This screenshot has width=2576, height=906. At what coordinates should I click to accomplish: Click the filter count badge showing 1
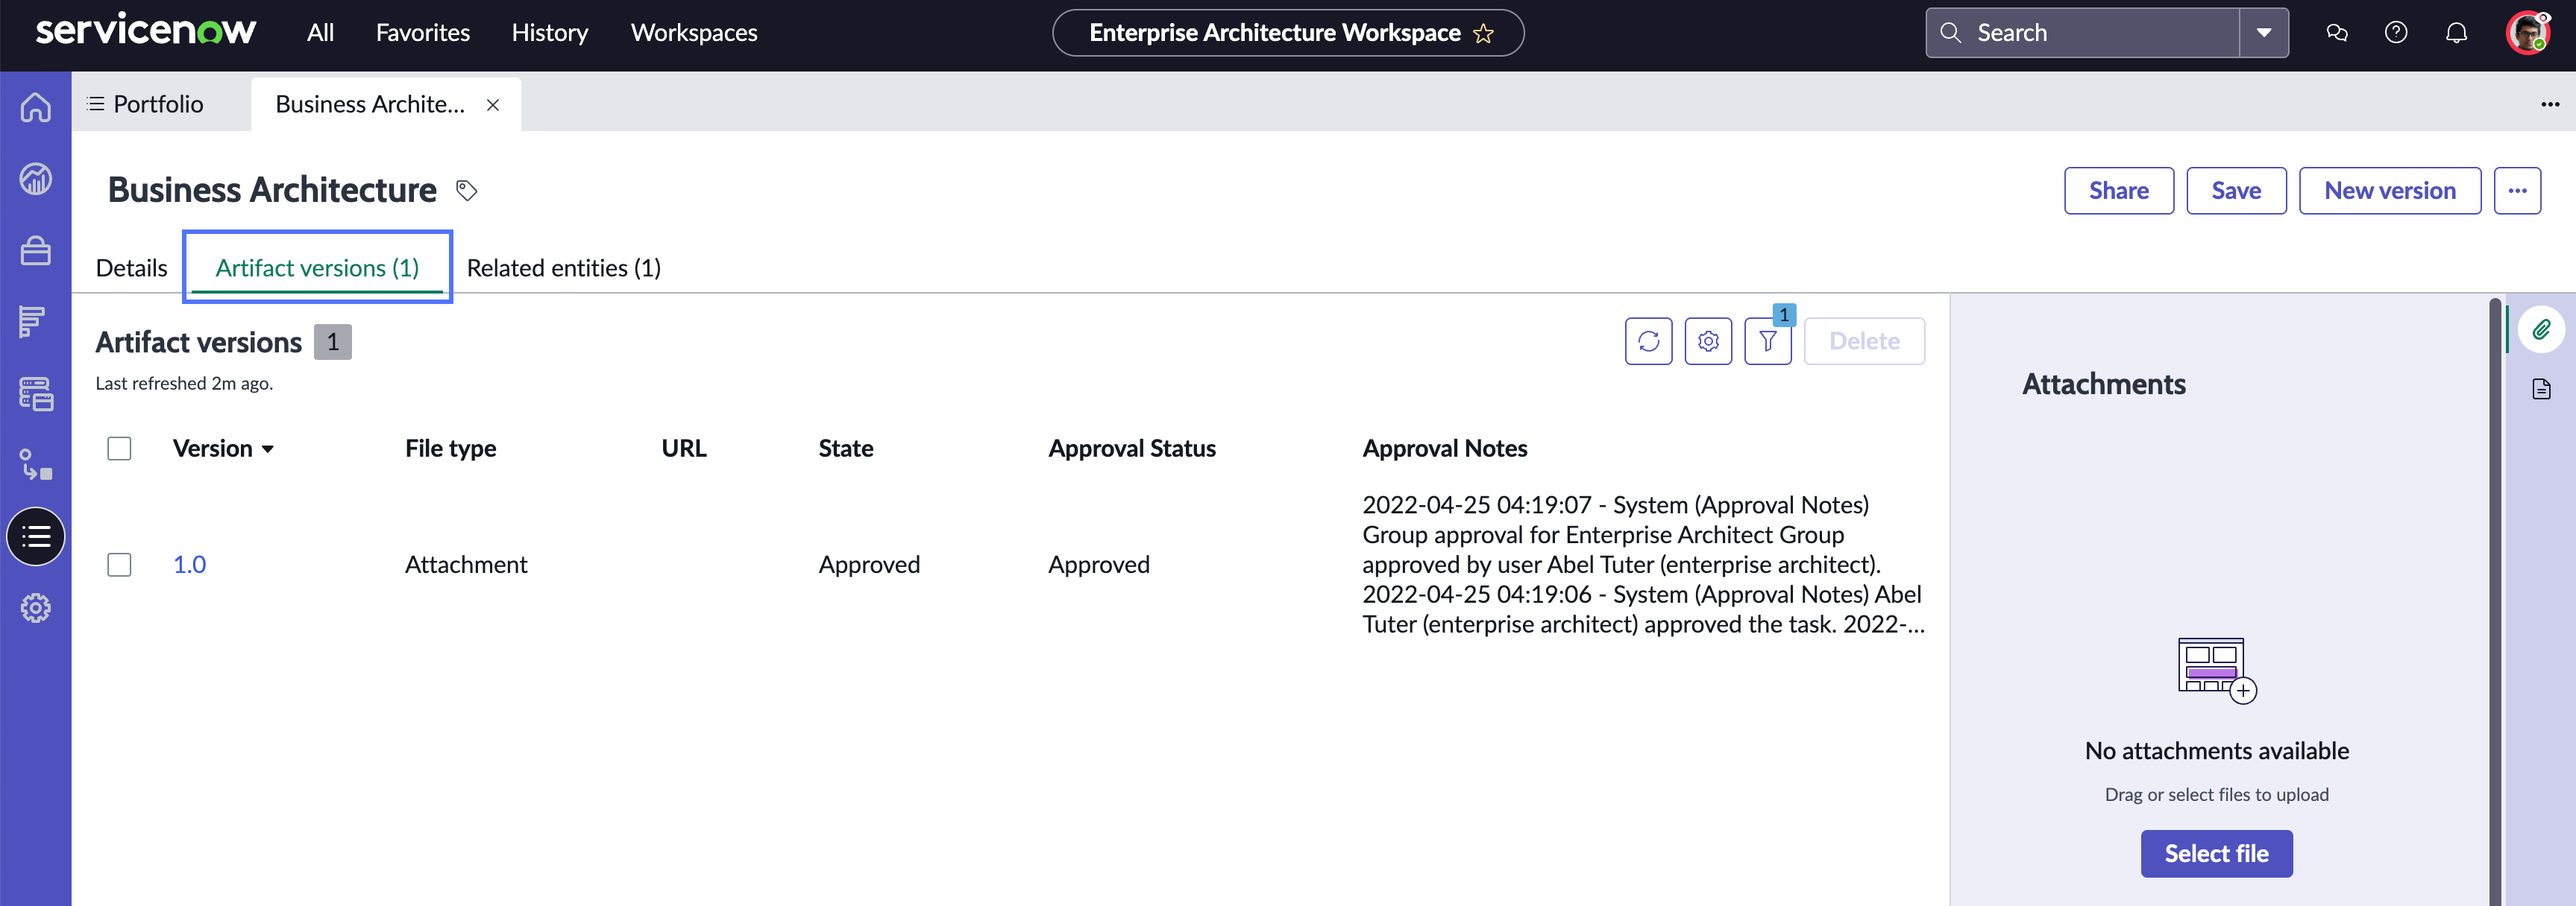pos(1784,316)
